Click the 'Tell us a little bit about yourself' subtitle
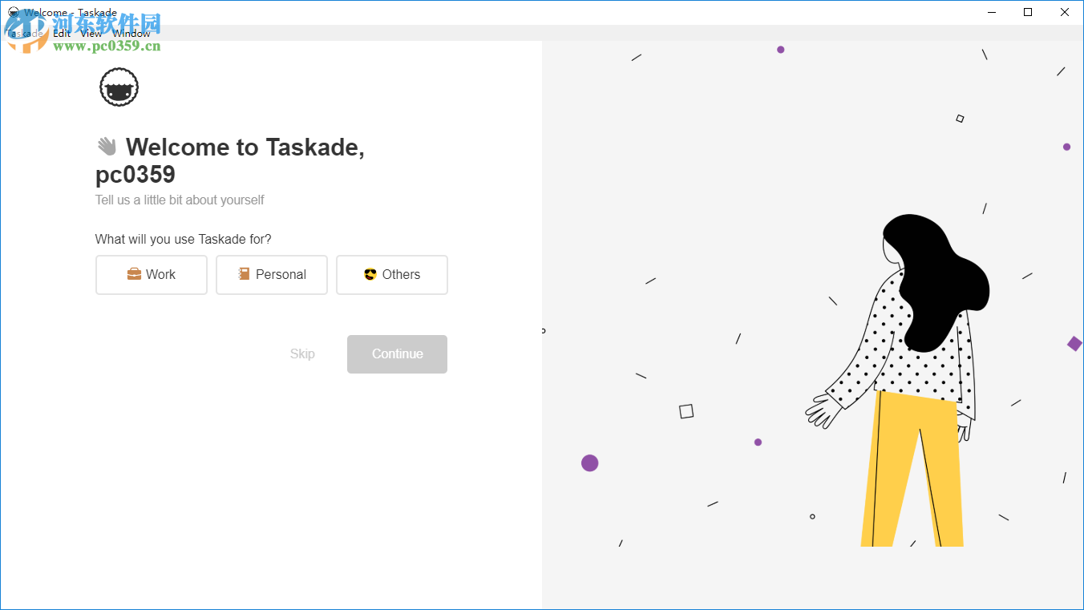Image resolution: width=1084 pixels, height=610 pixels. pyautogui.click(x=179, y=200)
